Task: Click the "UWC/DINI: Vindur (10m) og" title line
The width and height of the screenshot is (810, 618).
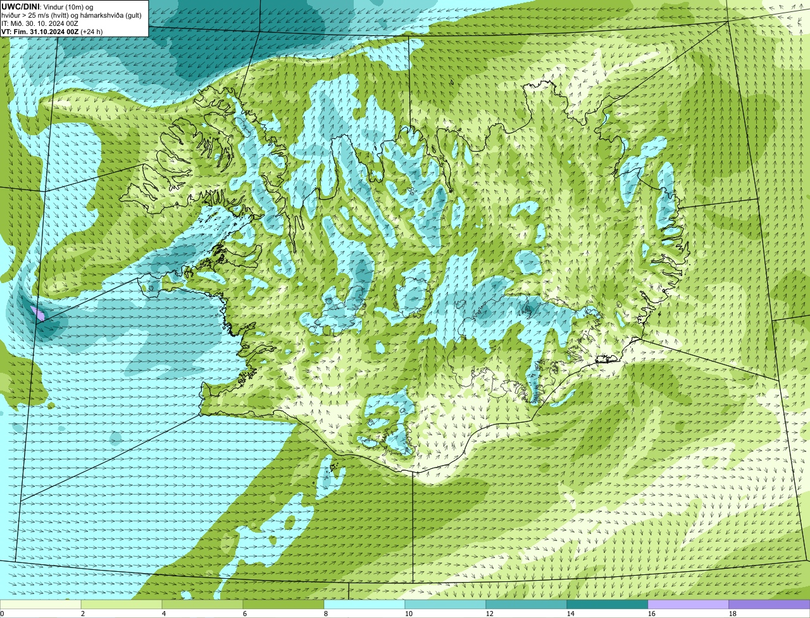Action: tap(47, 7)
